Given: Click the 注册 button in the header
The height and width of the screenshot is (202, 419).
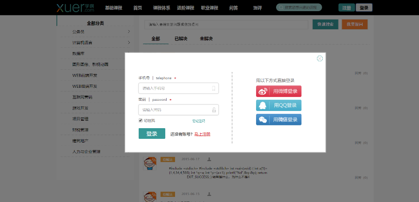Looking at the screenshot, I should tap(346, 8).
